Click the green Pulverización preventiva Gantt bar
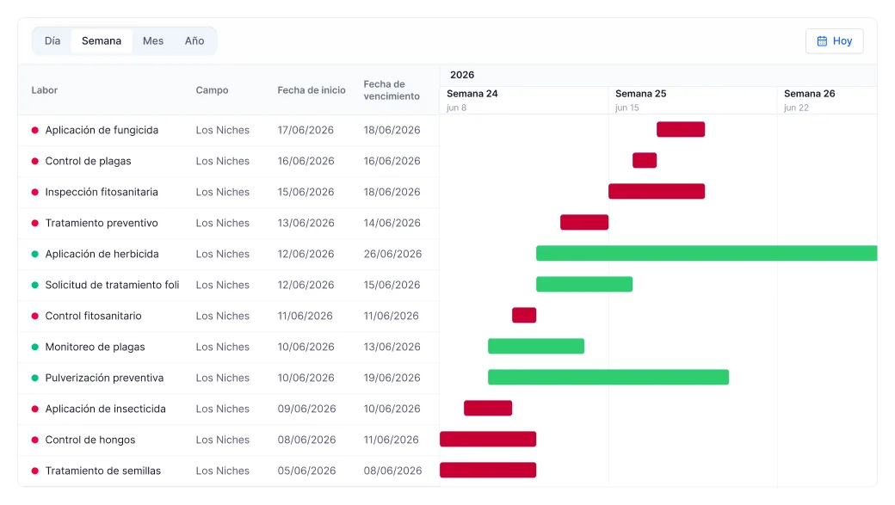 point(608,377)
